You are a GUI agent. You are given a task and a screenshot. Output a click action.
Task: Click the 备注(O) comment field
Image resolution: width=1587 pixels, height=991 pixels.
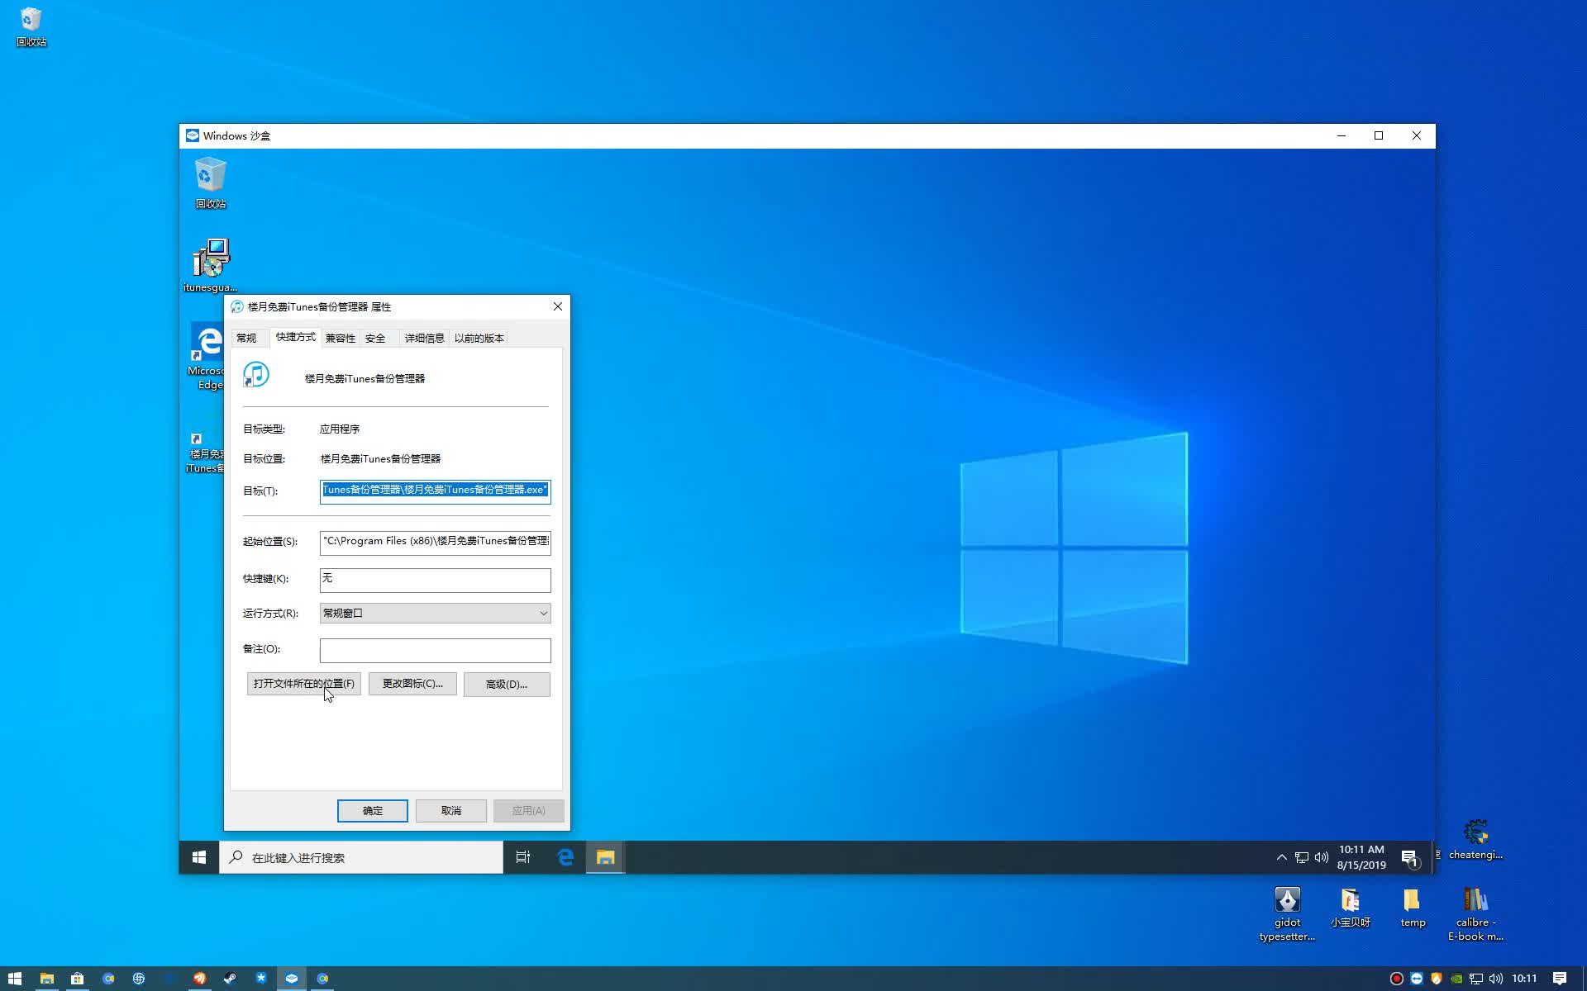pos(435,650)
